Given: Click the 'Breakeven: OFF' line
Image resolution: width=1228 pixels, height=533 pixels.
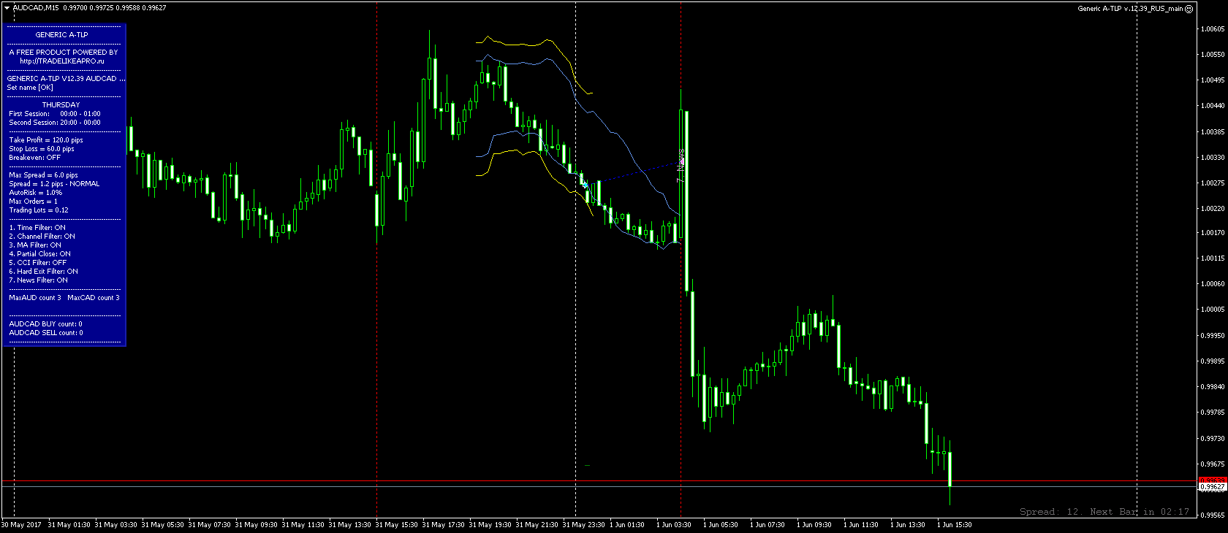Looking at the screenshot, I should pyautogui.click(x=35, y=158).
